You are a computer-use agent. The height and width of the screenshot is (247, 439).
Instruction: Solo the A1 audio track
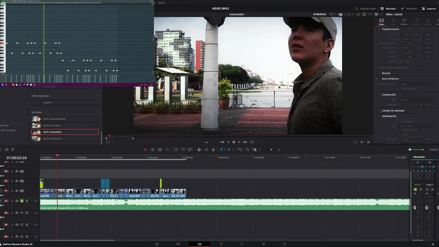[22, 201]
